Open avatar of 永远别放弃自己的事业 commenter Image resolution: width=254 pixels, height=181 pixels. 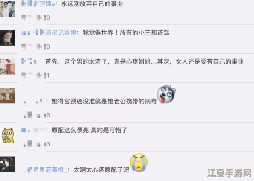[x=8, y=9]
